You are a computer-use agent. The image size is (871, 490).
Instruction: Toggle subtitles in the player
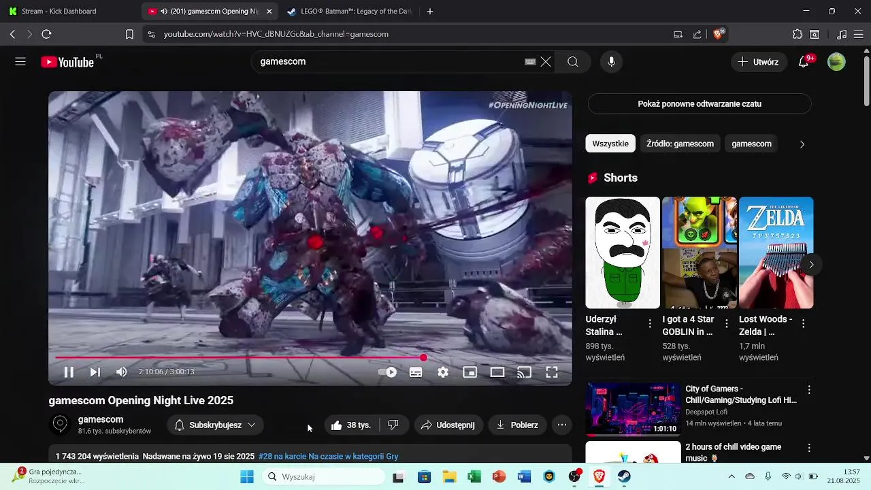click(416, 372)
